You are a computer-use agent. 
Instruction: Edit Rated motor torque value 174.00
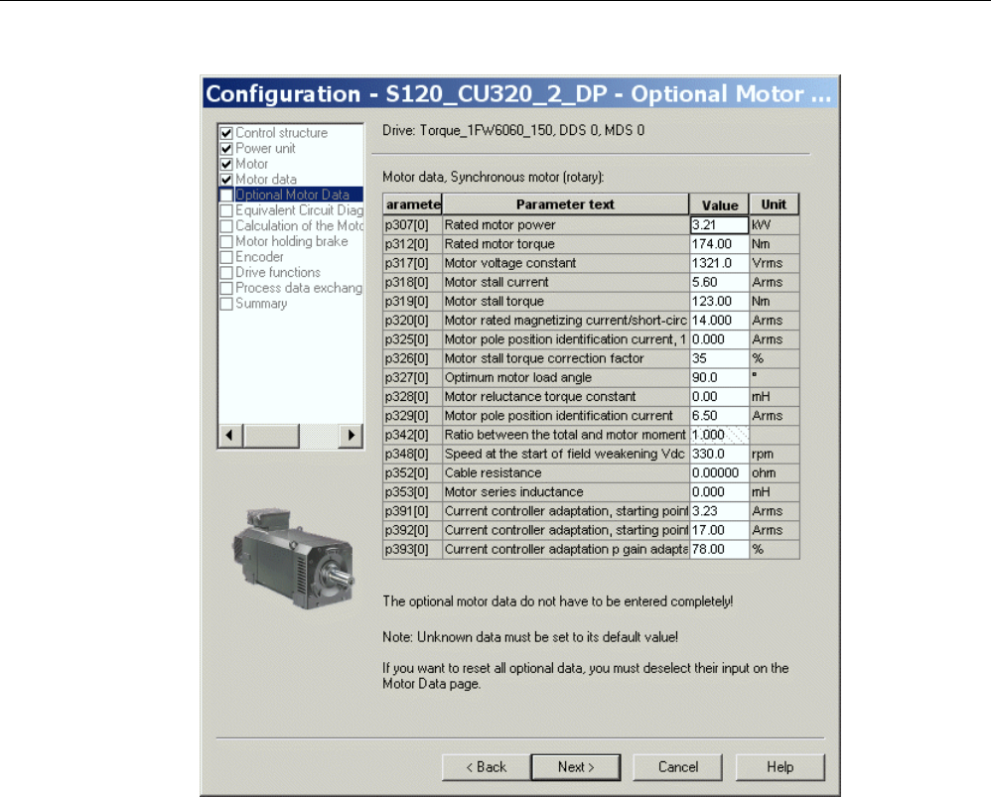coord(719,244)
